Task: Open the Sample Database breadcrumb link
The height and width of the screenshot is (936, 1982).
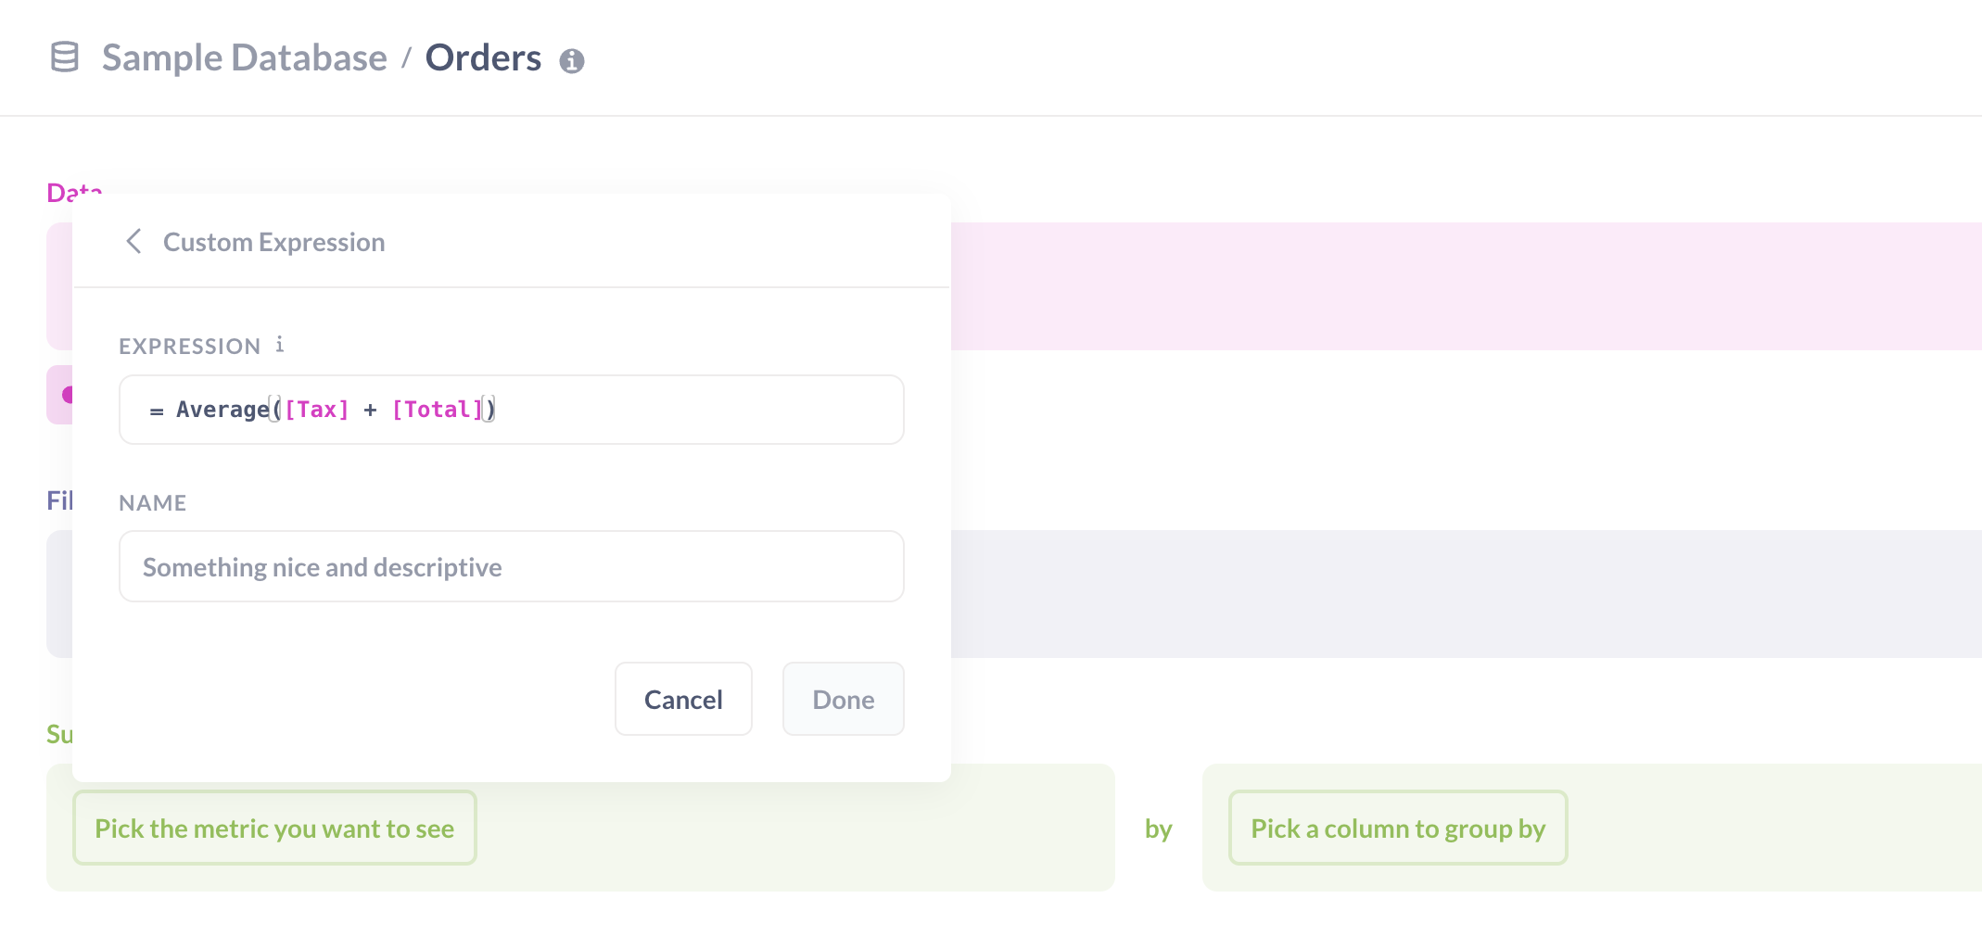Action: pos(245,57)
